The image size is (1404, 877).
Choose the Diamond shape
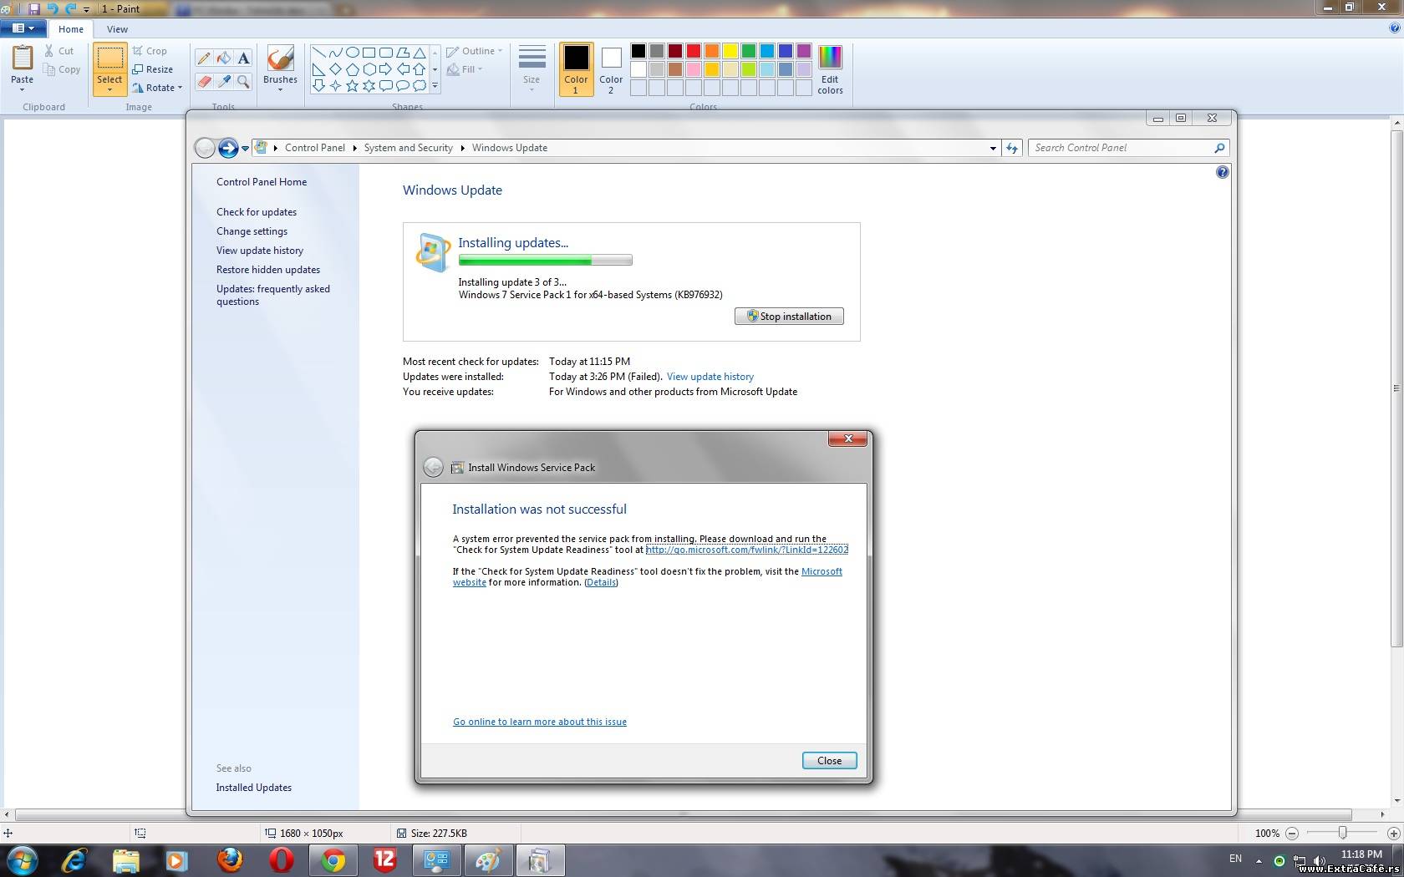335,69
